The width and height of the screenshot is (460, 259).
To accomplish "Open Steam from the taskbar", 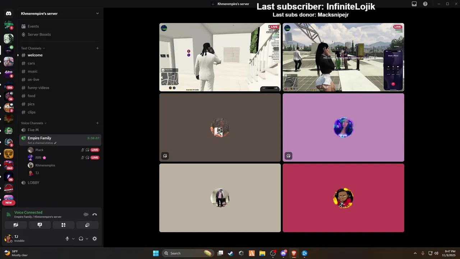I will click(230, 253).
